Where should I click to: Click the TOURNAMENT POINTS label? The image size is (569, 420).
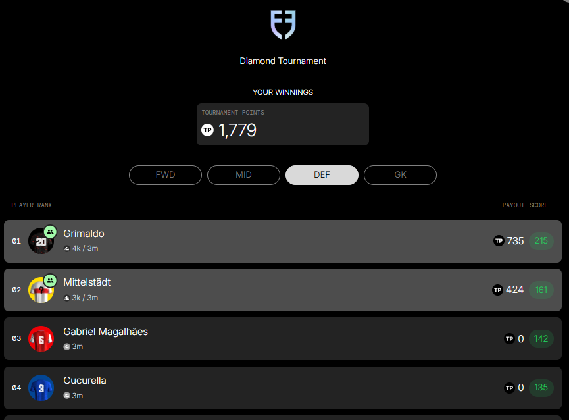pos(233,113)
